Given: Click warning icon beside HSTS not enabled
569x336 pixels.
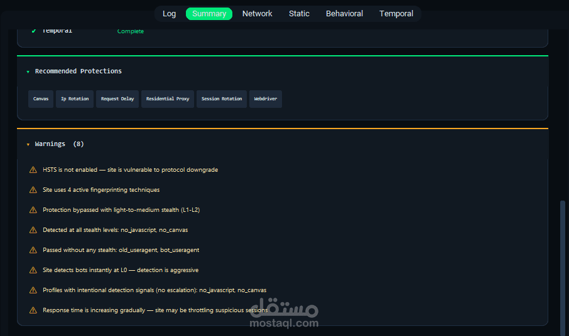Looking at the screenshot, I should coord(33,170).
